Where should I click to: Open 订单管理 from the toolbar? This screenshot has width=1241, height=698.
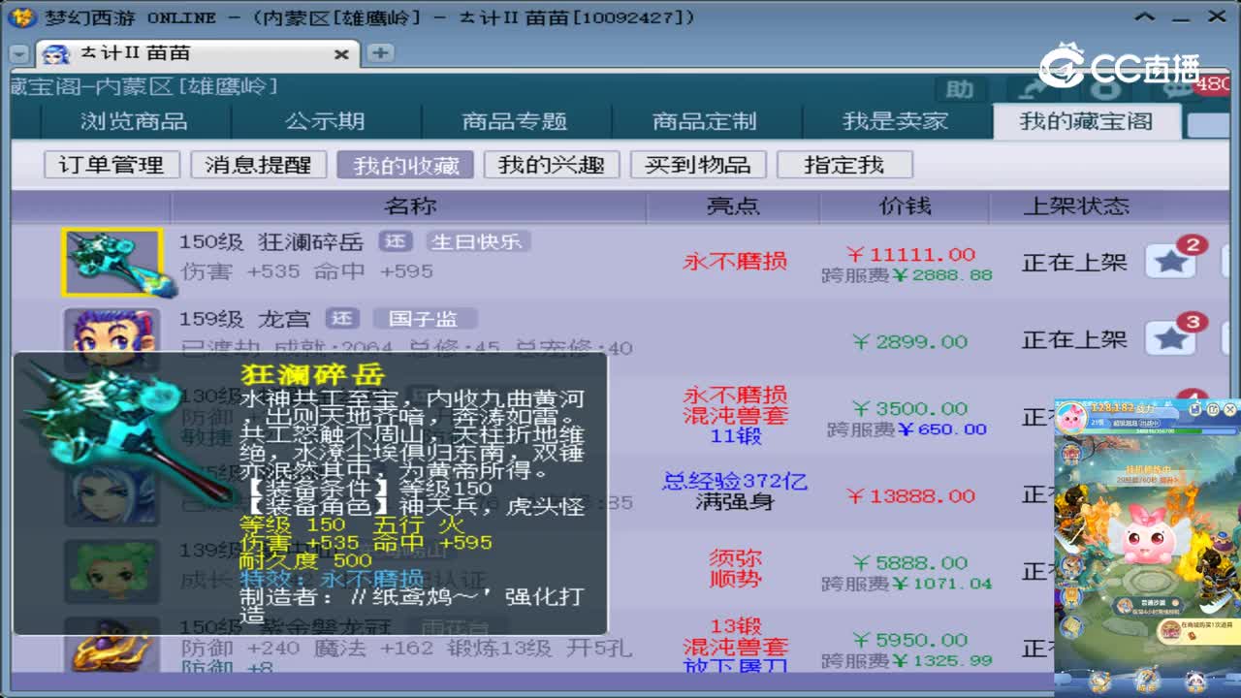pyautogui.click(x=111, y=164)
